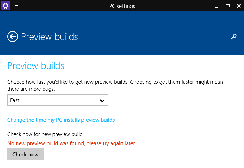Open search with the magnifier icon
Viewport: 244px width, 168px height.
234,36
